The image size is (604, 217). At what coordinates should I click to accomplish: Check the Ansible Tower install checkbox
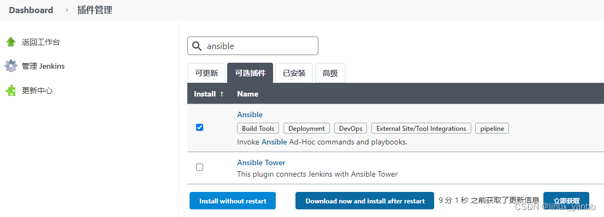click(199, 167)
